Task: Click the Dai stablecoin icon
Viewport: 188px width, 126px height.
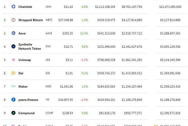Action: coord(13,73)
